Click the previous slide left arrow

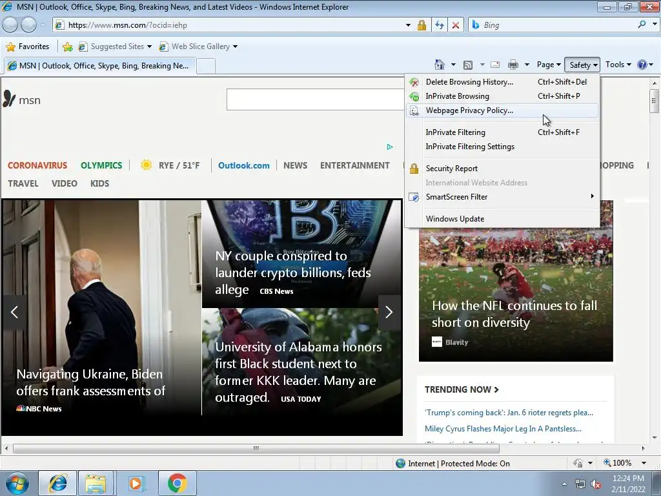click(14, 312)
